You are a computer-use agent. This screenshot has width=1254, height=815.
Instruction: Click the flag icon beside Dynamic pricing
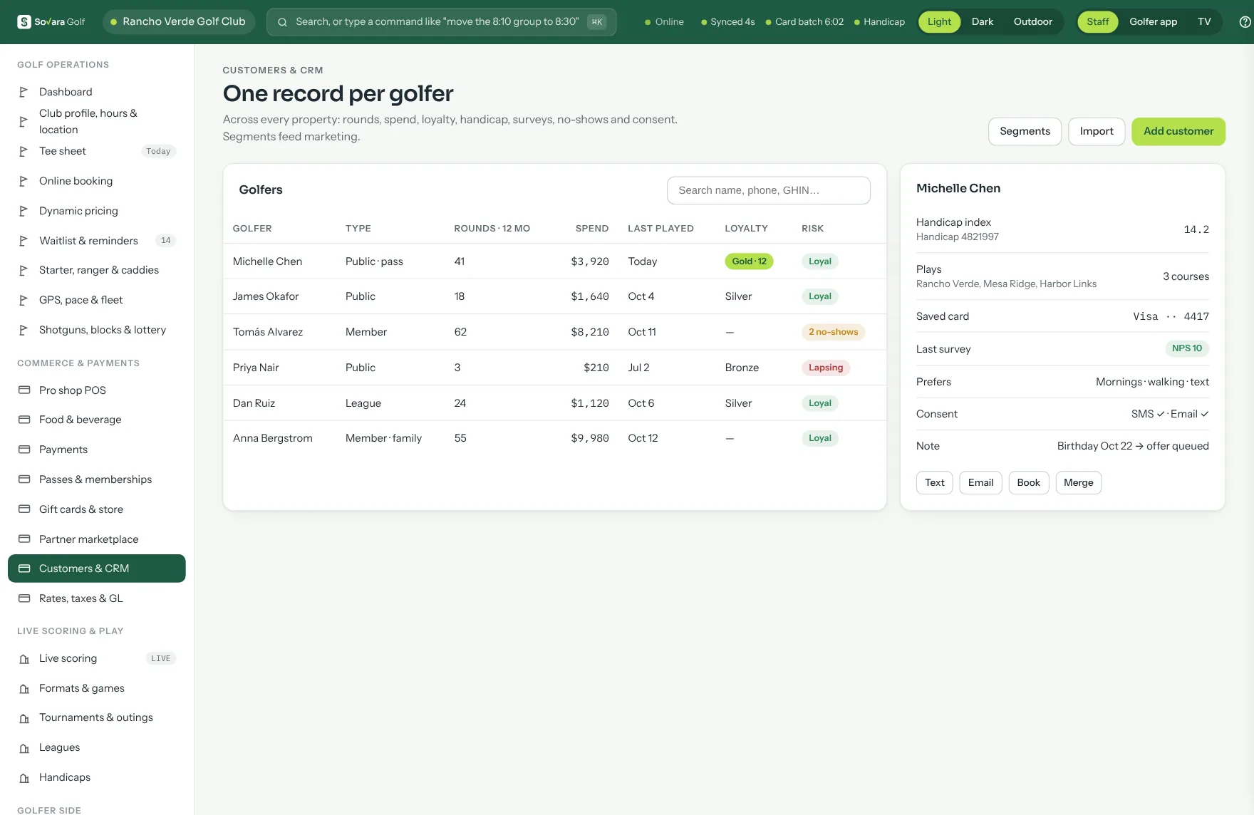pyautogui.click(x=24, y=211)
